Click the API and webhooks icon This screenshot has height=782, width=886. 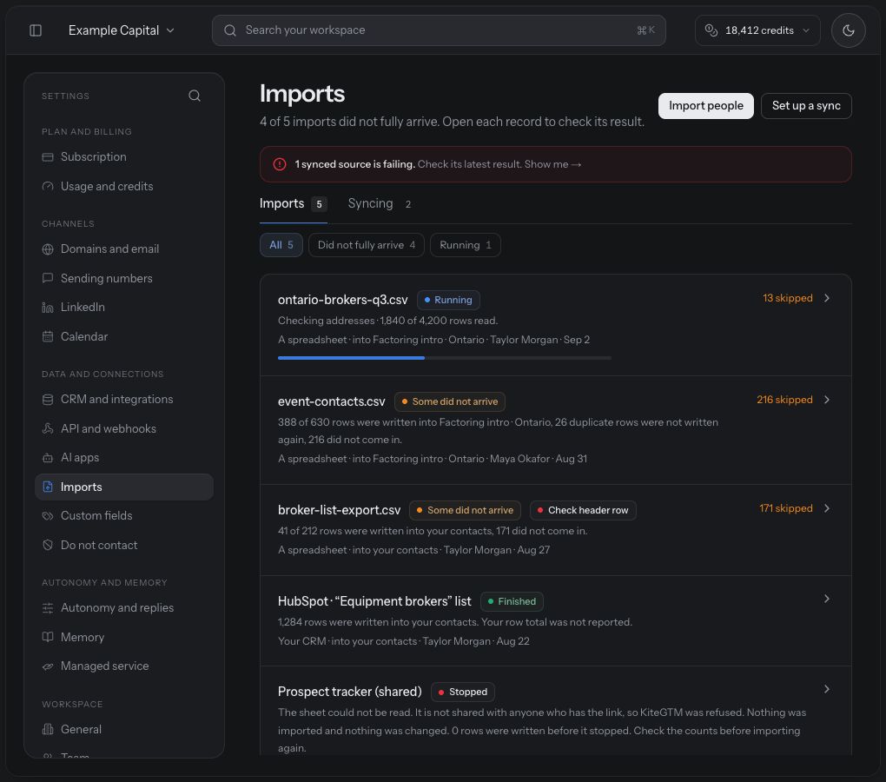click(x=48, y=428)
